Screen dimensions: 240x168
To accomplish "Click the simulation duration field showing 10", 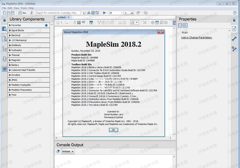I will coord(115,13).
